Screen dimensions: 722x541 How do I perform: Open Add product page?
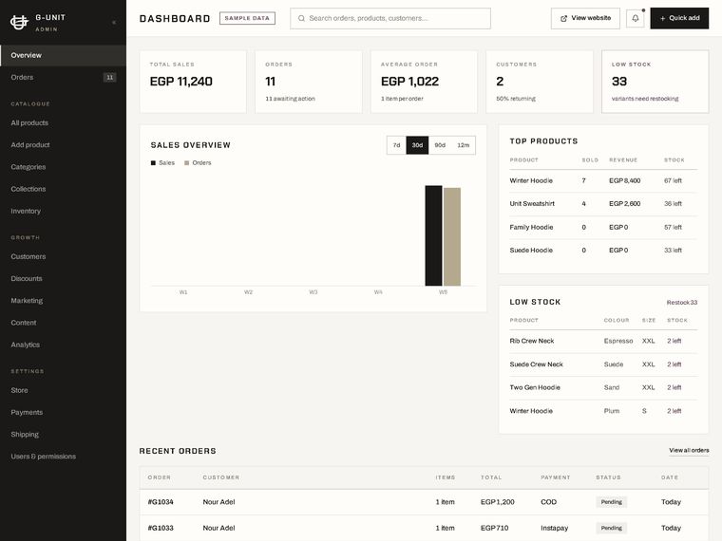(x=63, y=145)
